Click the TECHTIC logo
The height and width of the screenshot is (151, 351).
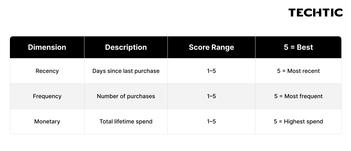click(x=315, y=13)
